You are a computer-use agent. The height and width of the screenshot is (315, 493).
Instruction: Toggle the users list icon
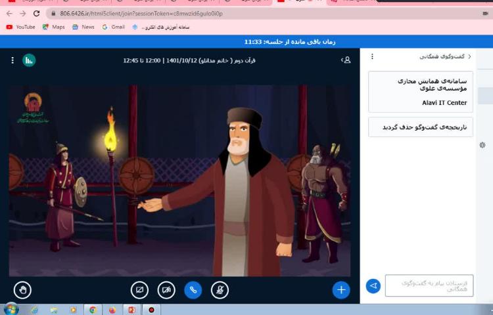click(x=346, y=60)
